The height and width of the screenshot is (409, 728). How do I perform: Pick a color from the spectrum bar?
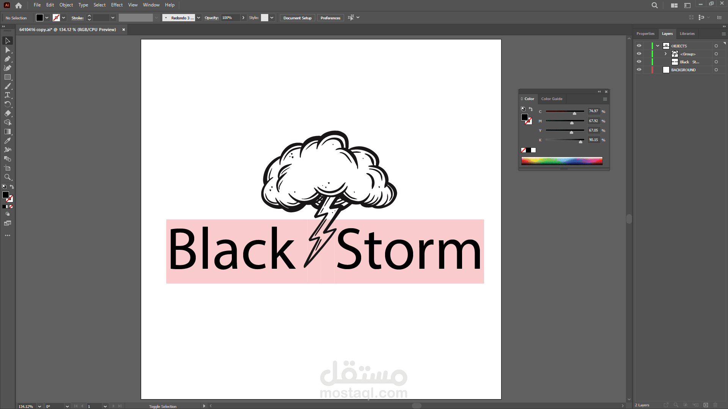(x=562, y=161)
